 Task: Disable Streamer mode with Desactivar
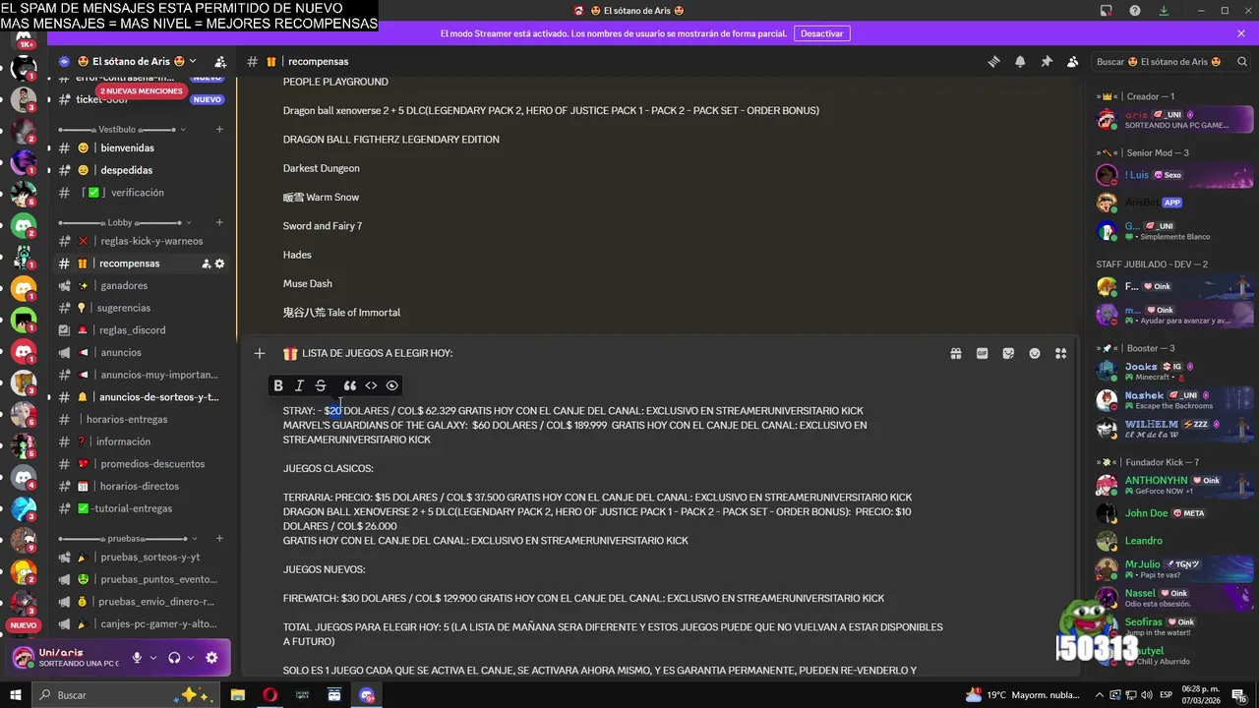[821, 33]
